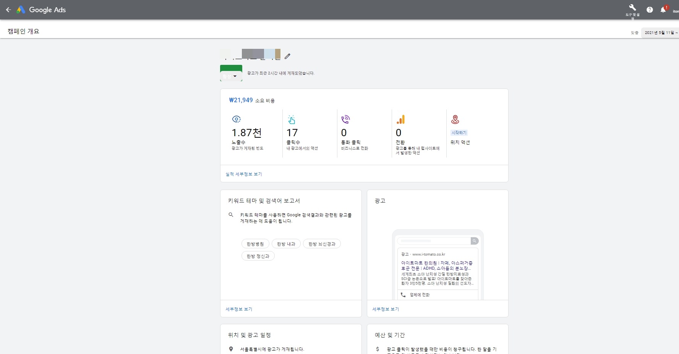
Task: Open 실적 세부정보 보기 link
Action: click(x=244, y=174)
